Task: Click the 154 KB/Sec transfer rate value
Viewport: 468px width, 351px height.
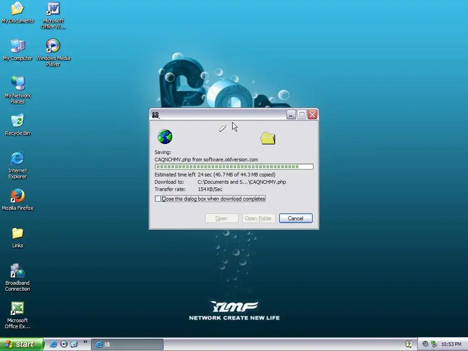Action: pos(210,189)
